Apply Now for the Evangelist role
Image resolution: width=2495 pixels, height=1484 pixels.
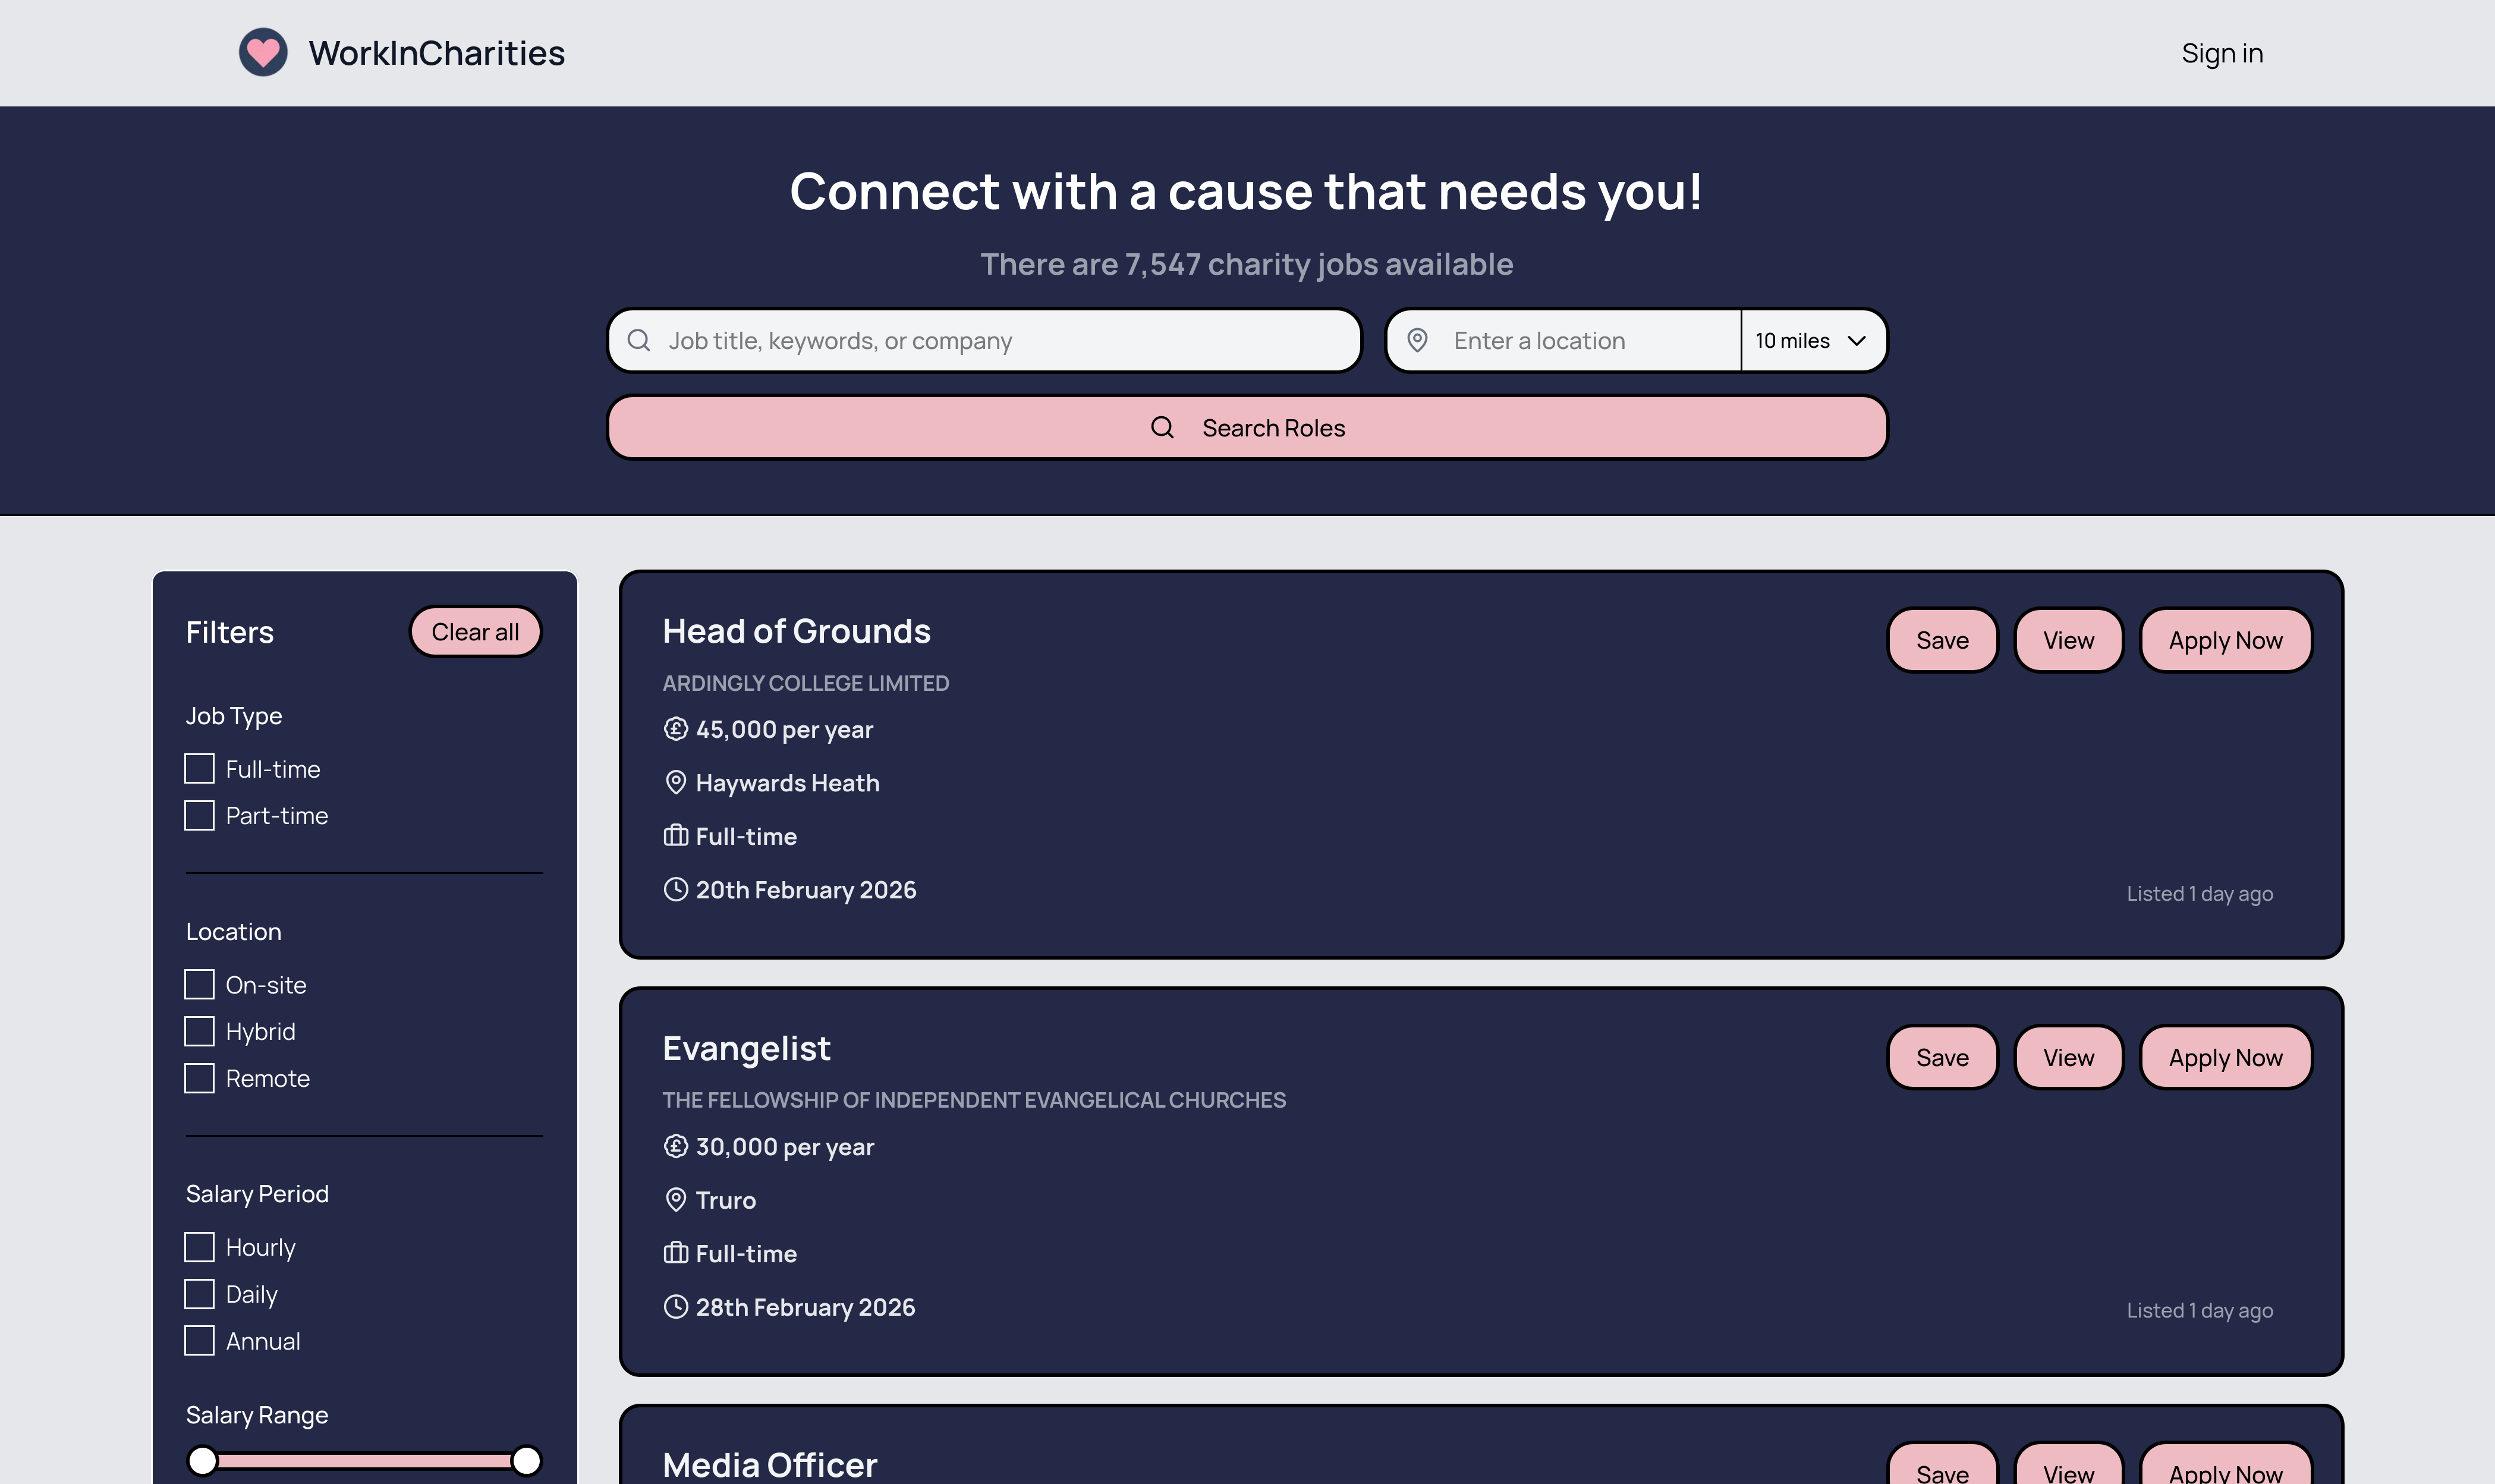click(x=2225, y=1057)
